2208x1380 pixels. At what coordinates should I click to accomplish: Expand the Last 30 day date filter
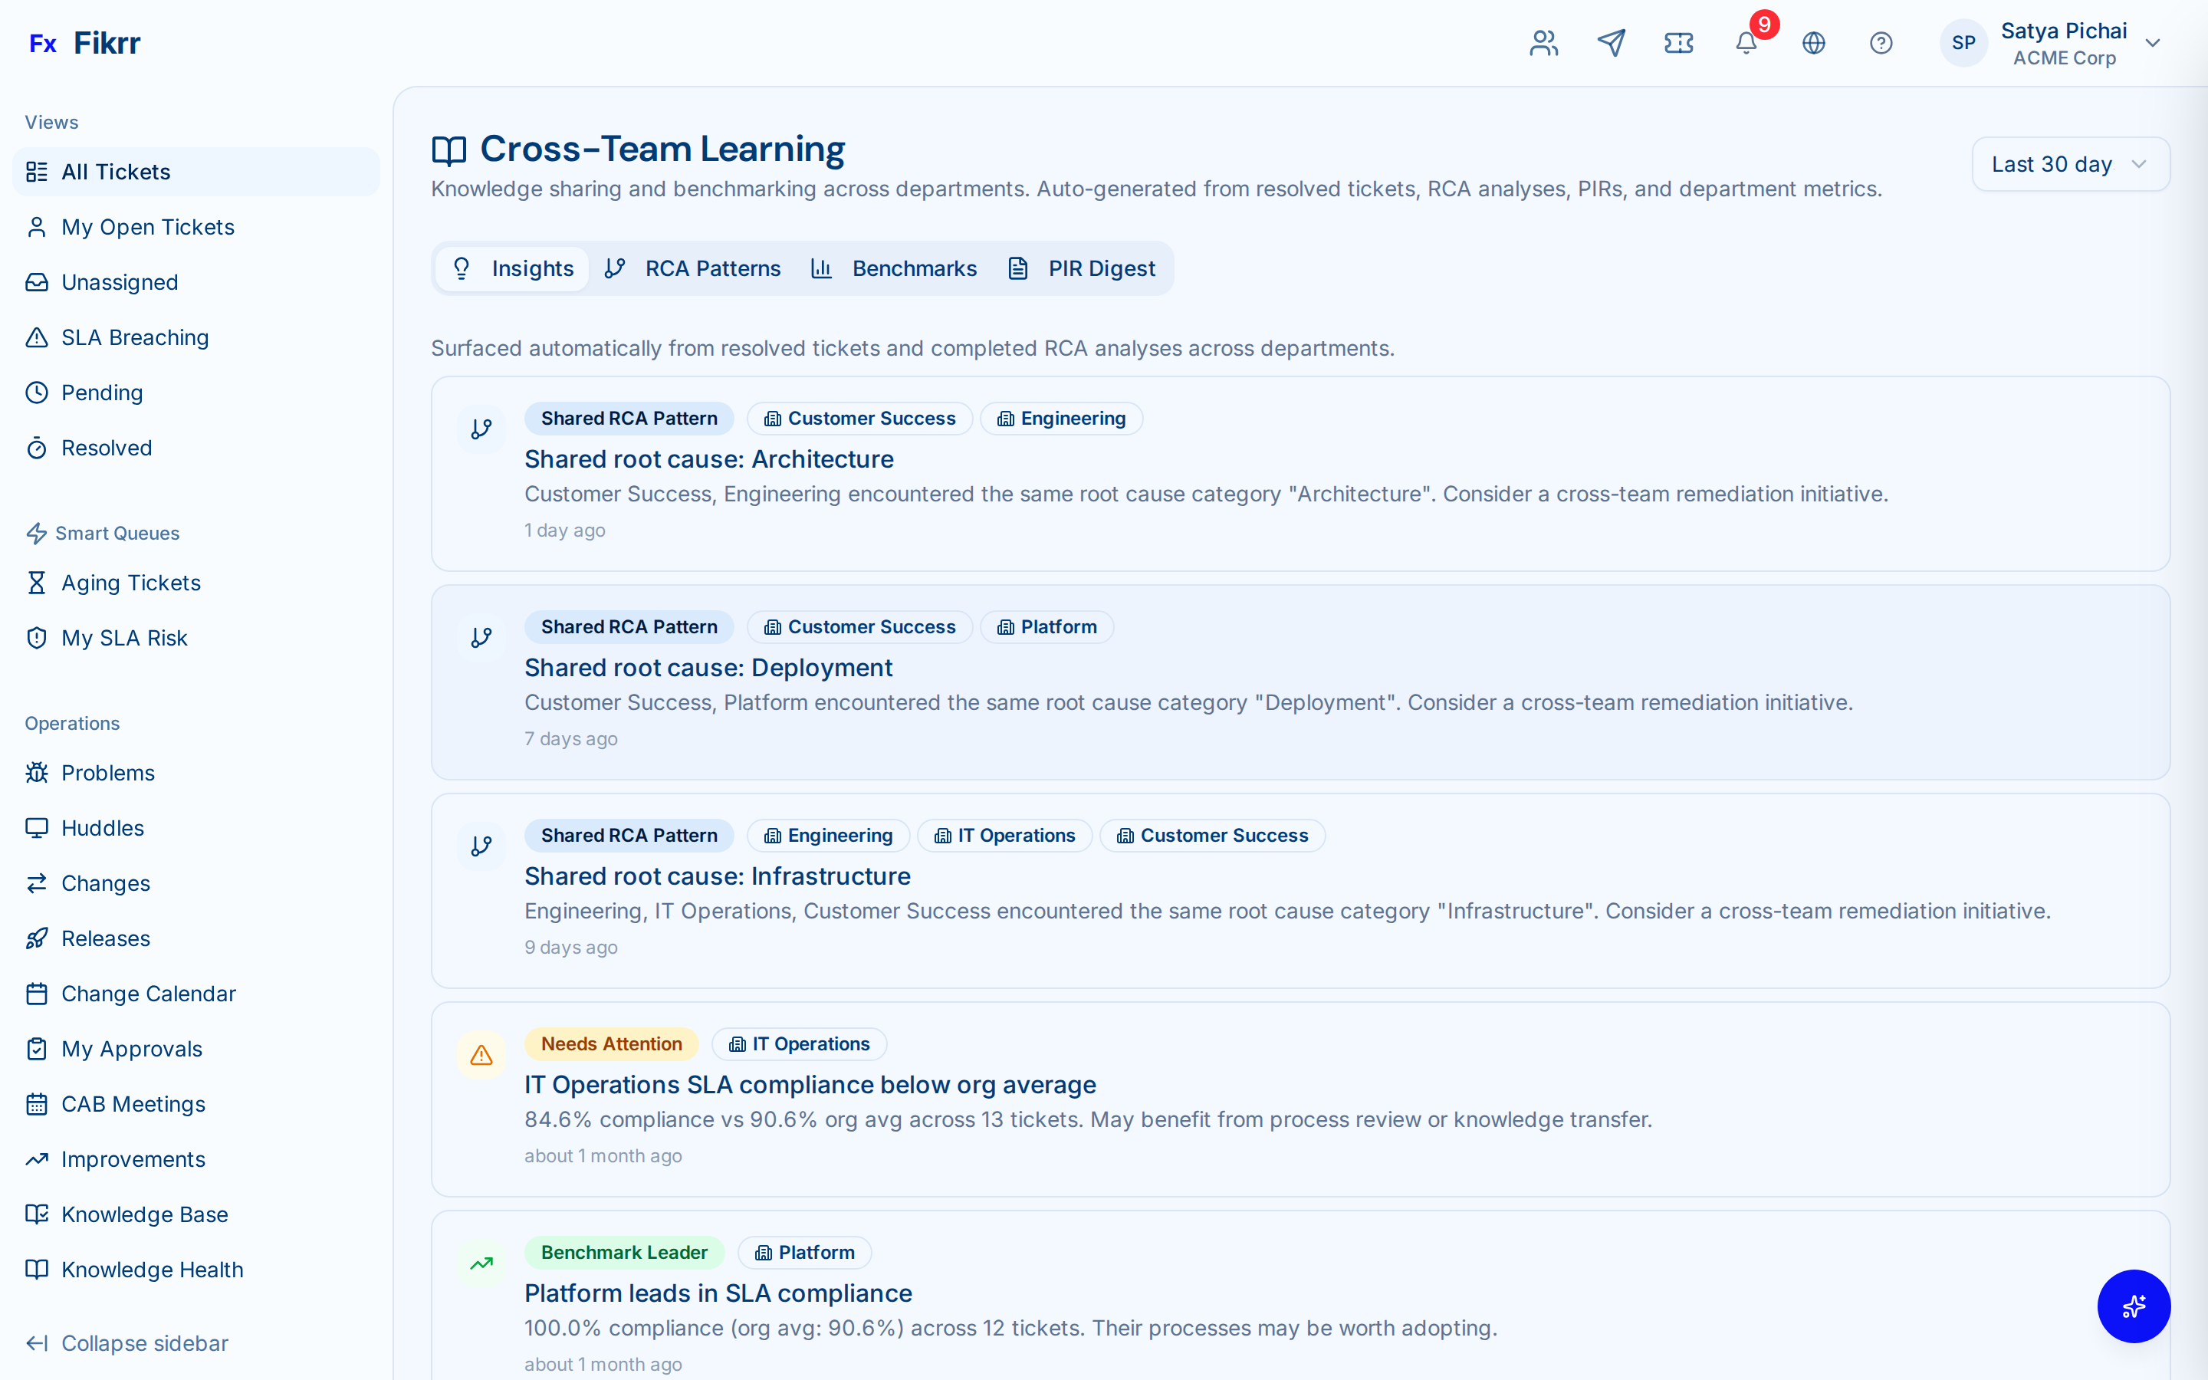pos(2070,163)
